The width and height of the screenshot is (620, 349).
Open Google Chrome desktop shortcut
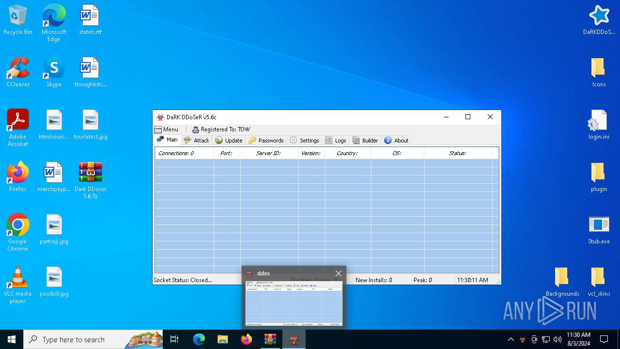[x=18, y=233]
